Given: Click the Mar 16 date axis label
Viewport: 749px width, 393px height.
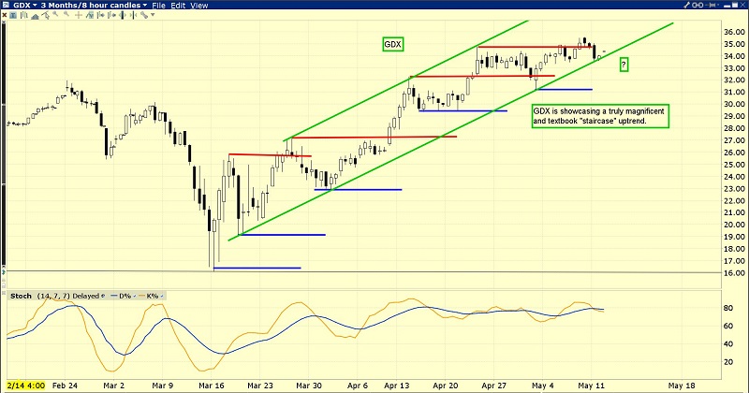Looking at the screenshot, I should pos(212,386).
